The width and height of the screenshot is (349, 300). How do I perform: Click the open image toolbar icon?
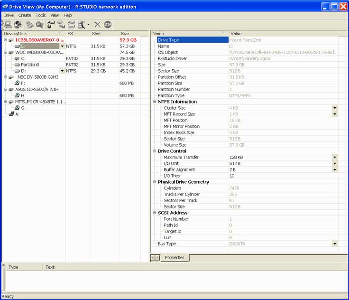click(51, 25)
